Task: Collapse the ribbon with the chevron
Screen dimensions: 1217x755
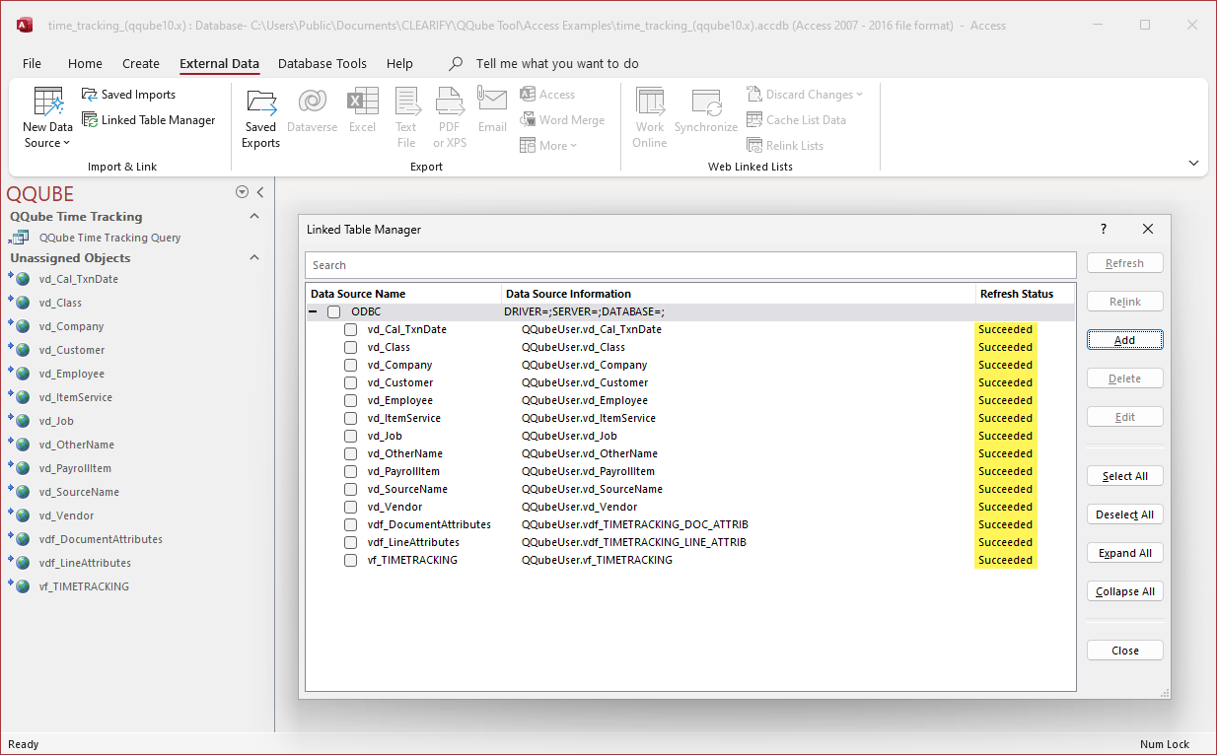Action: [x=1193, y=163]
